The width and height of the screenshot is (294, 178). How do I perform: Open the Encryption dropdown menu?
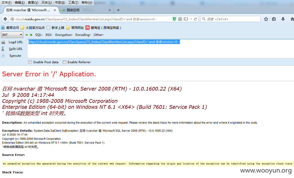[64, 35]
